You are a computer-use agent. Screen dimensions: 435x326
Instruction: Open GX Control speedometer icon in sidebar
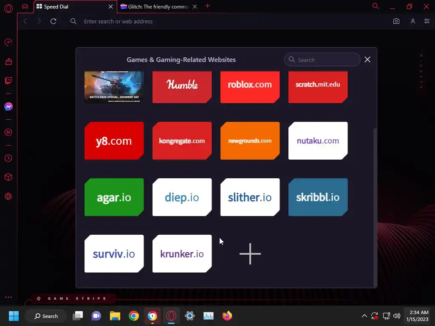coord(8,42)
